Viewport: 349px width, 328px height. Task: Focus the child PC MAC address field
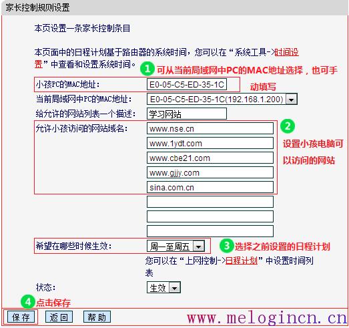pyautogui.click(x=187, y=84)
